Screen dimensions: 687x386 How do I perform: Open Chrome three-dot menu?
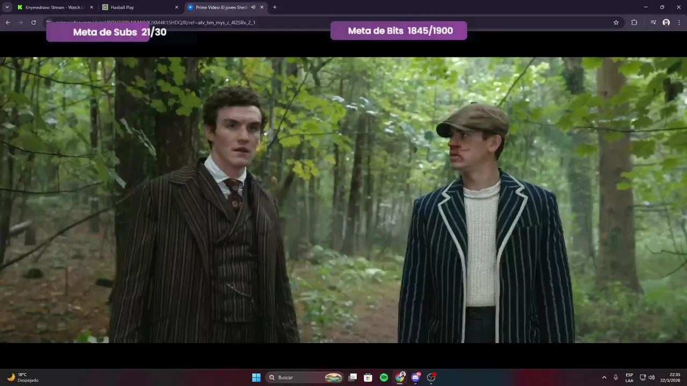(x=679, y=23)
